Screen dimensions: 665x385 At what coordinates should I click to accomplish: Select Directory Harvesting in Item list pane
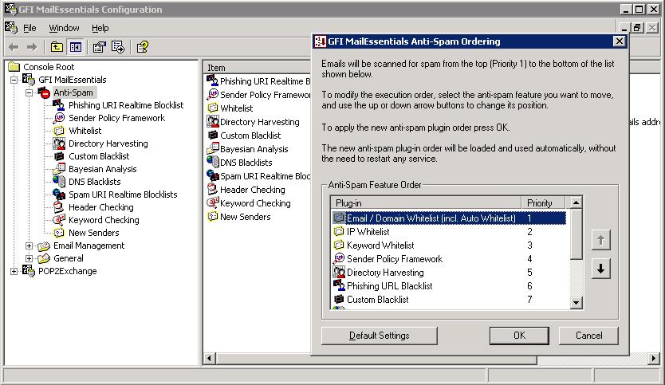coord(253,122)
